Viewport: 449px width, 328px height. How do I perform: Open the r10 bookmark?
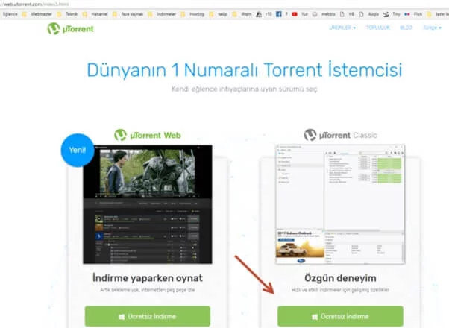[264, 14]
